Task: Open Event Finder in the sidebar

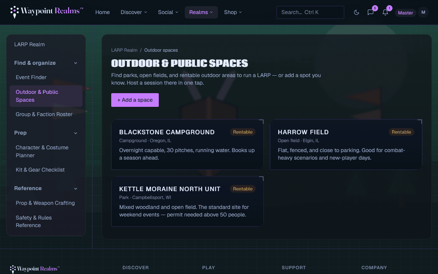Action: point(46,77)
